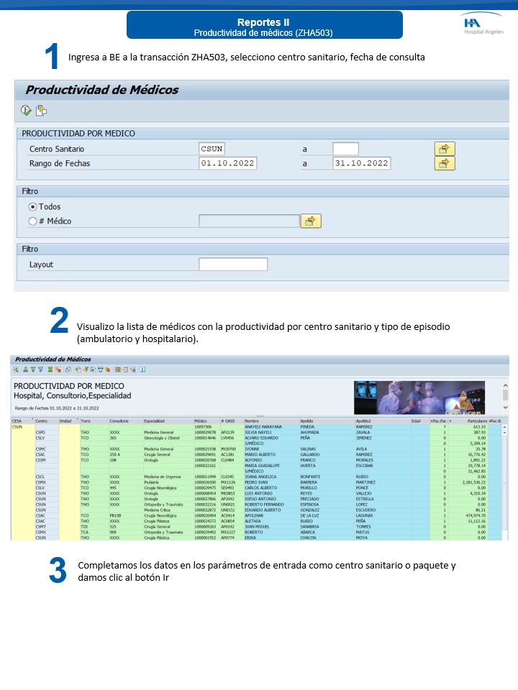Image resolution: width=518 pixels, height=690 pixels.
Task: Click the Details magnifier icon in report toolbar
Action: tap(16, 369)
